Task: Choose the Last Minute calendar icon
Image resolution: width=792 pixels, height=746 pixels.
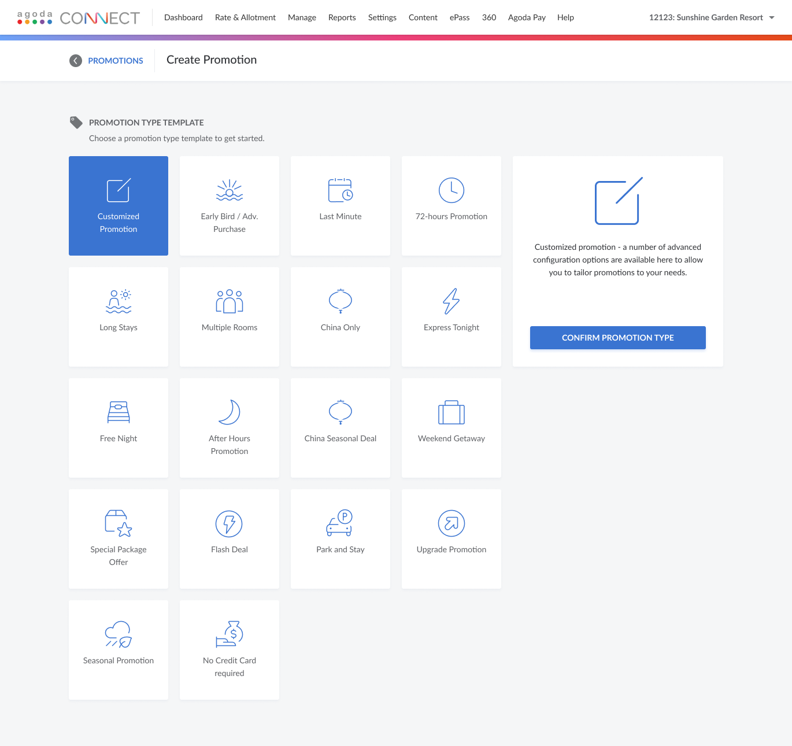Action: (x=341, y=190)
